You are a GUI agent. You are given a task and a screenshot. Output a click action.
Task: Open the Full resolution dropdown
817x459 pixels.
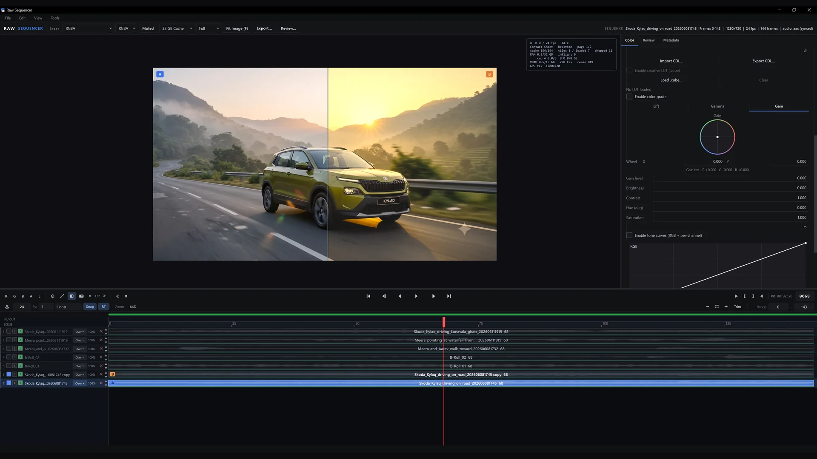click(x=209, y=28)
